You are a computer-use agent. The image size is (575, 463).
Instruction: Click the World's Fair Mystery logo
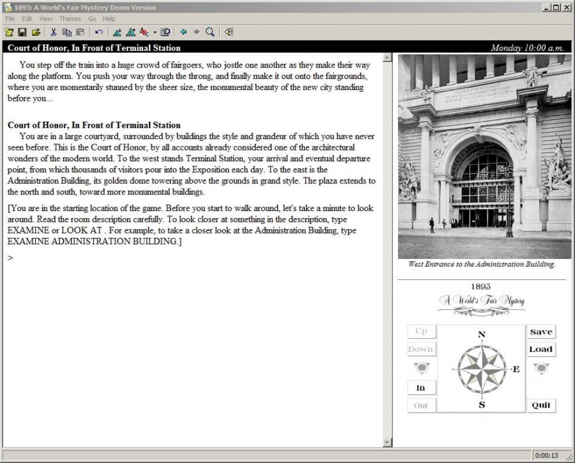click(x=482, y=300)
